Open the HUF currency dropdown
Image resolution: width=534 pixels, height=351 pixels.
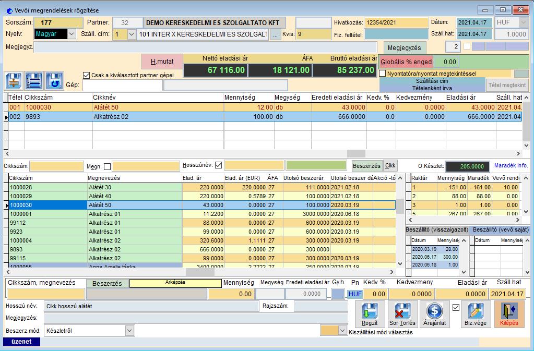(524, 22)
